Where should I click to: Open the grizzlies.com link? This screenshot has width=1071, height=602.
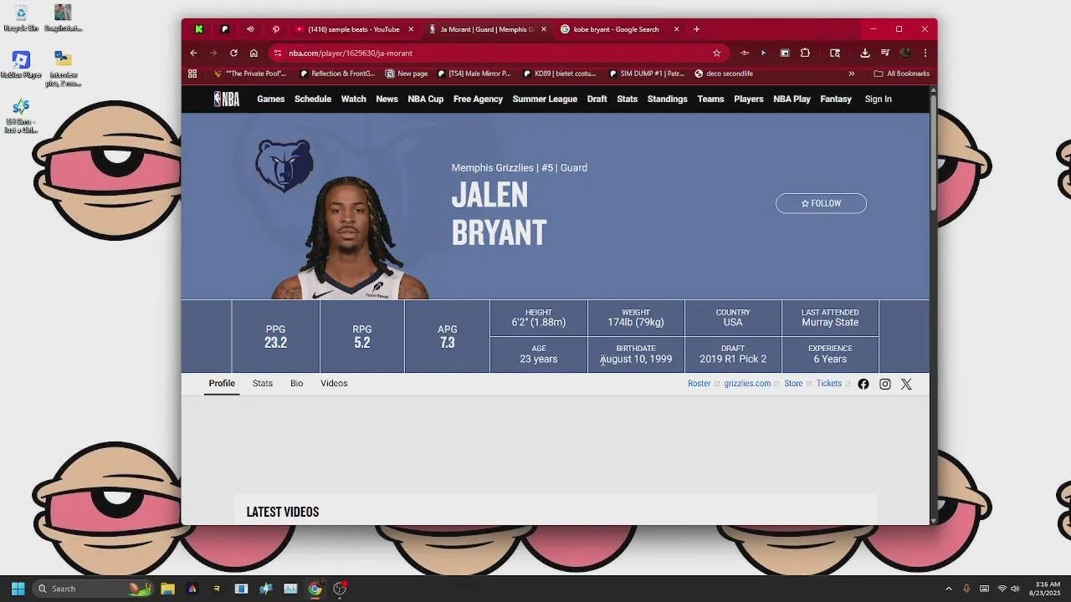(747, 384)
